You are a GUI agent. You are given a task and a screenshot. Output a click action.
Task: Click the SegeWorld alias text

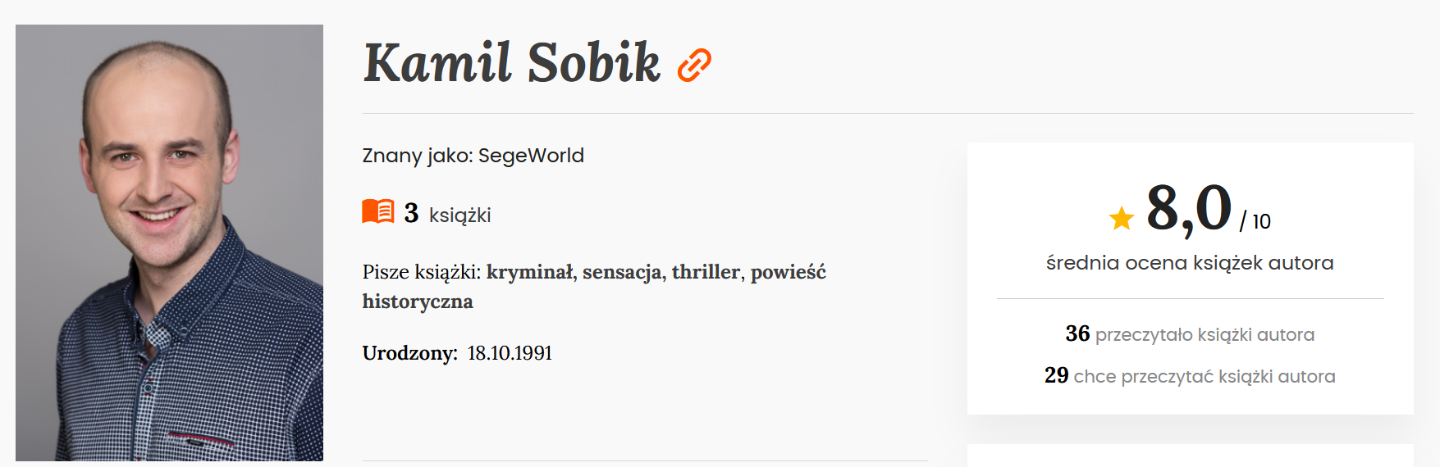tap(531, 156)
